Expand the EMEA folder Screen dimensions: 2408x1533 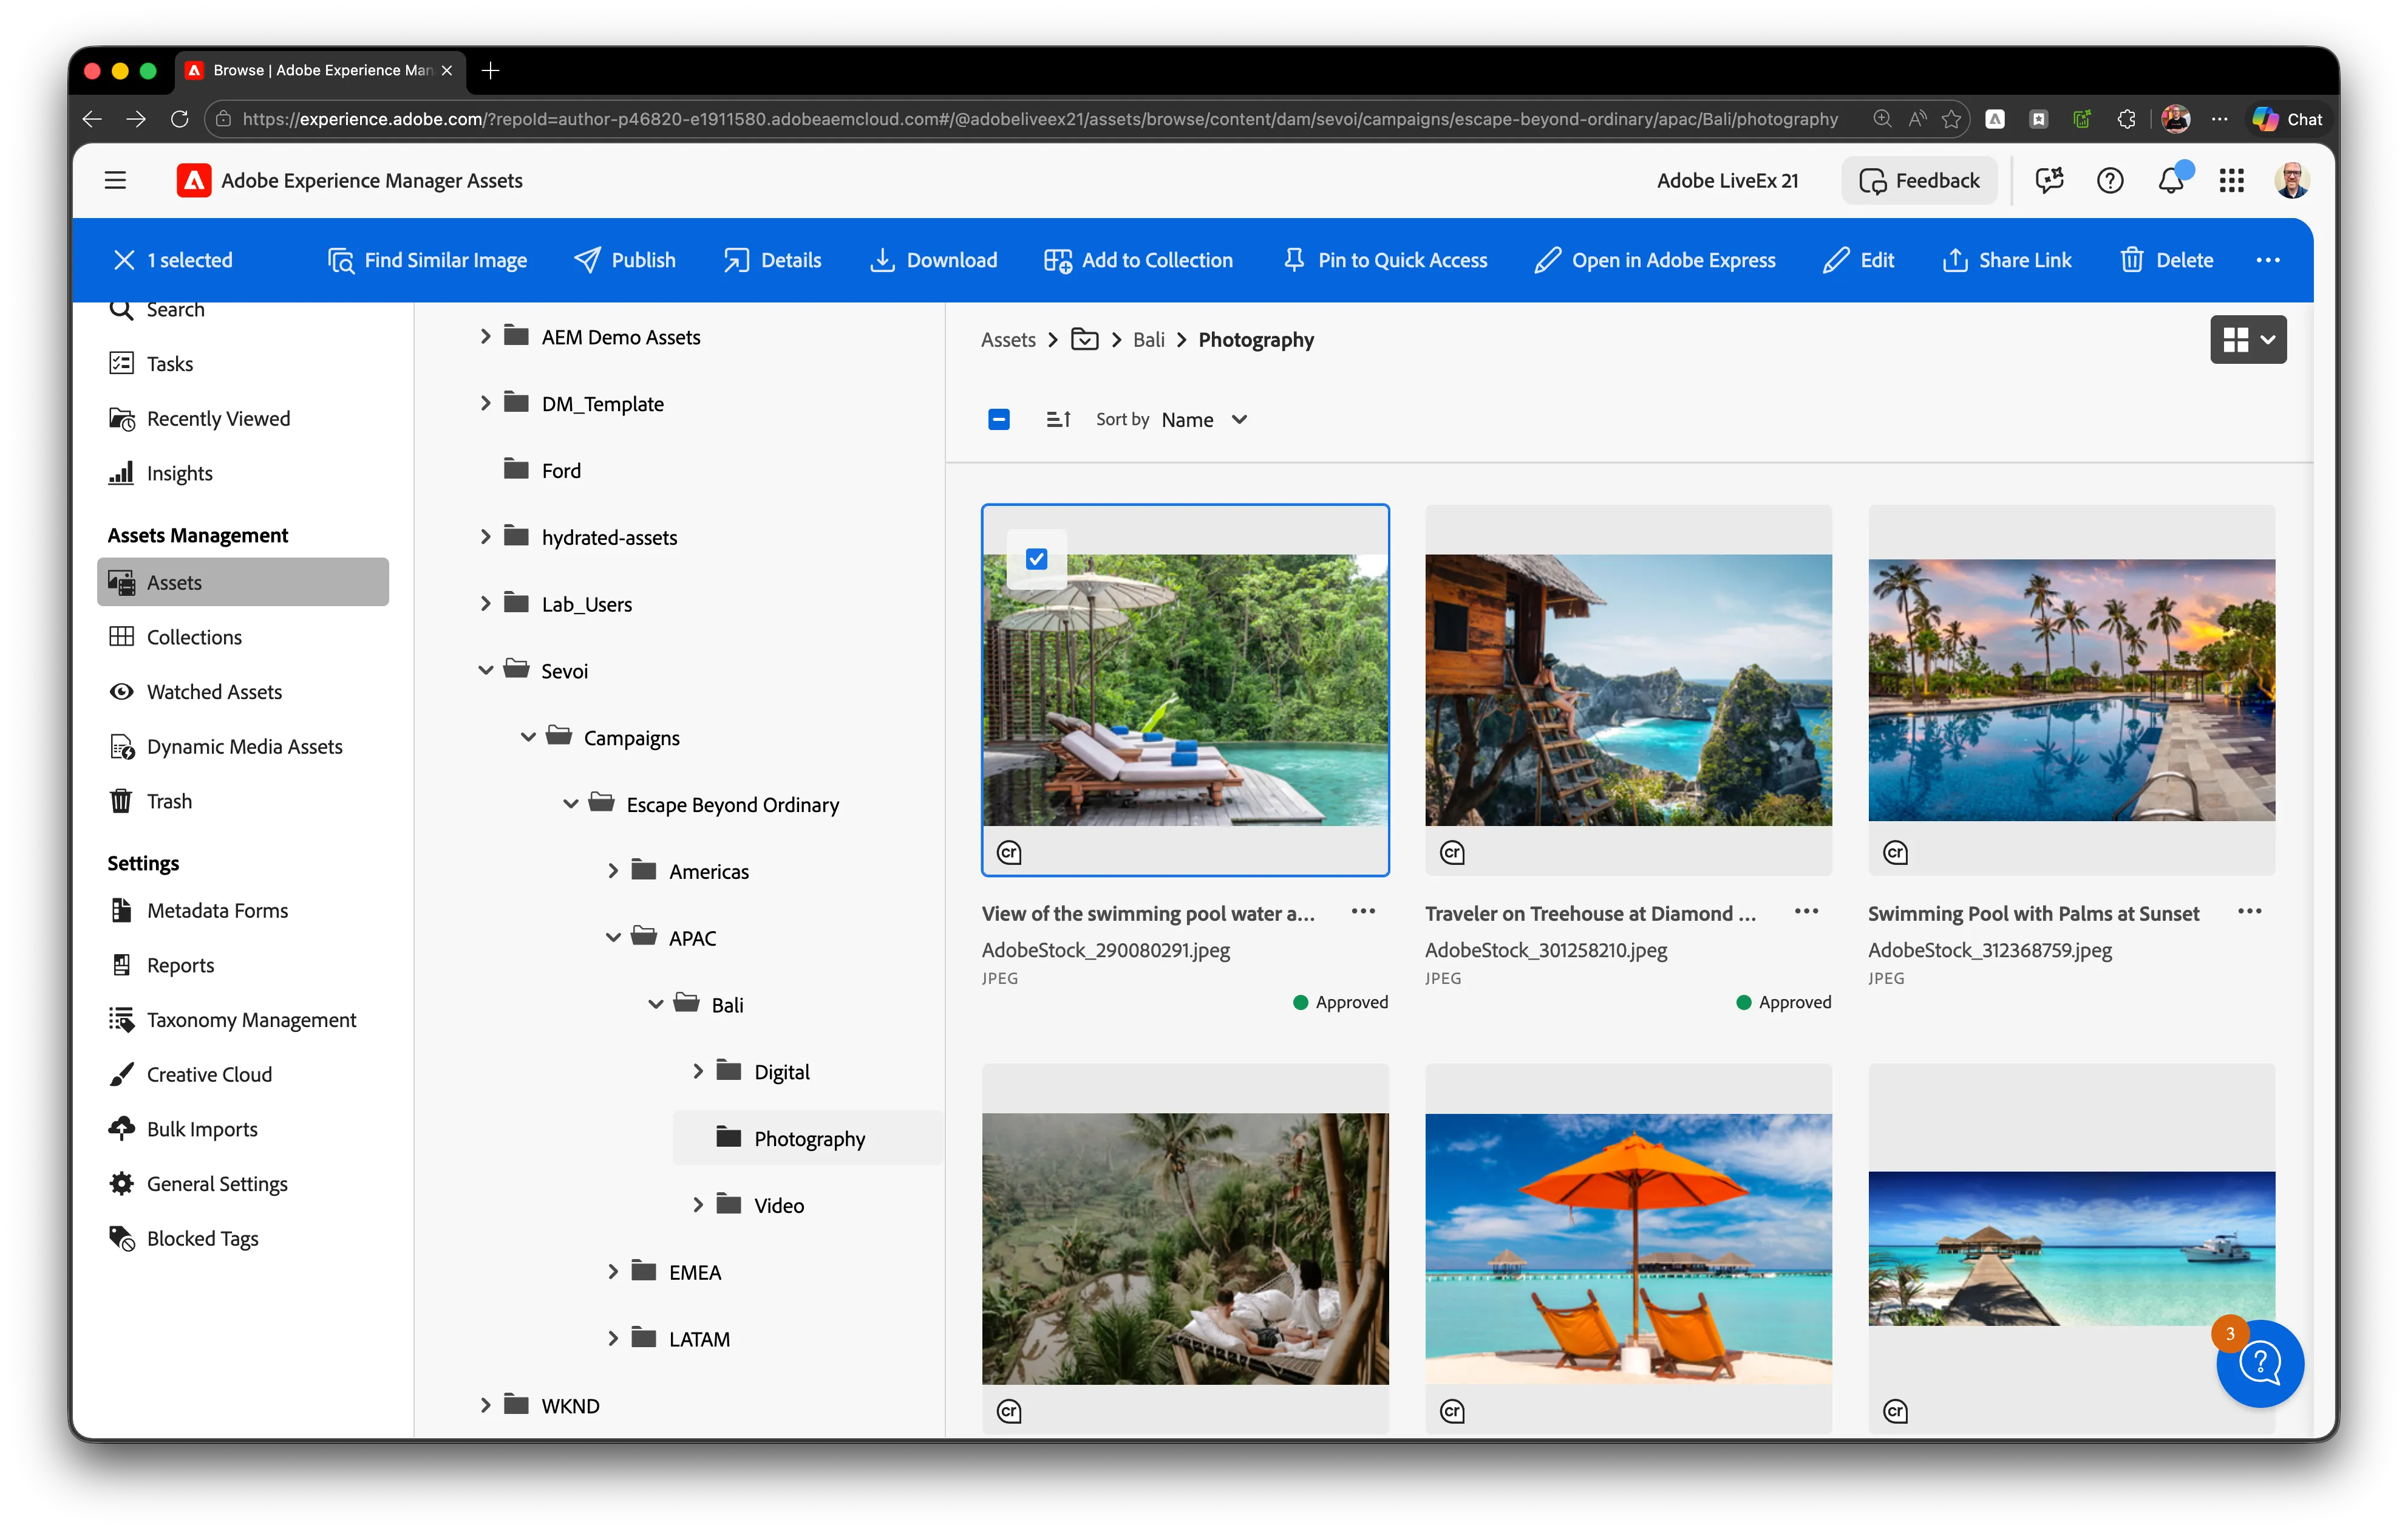(613, 1272)
